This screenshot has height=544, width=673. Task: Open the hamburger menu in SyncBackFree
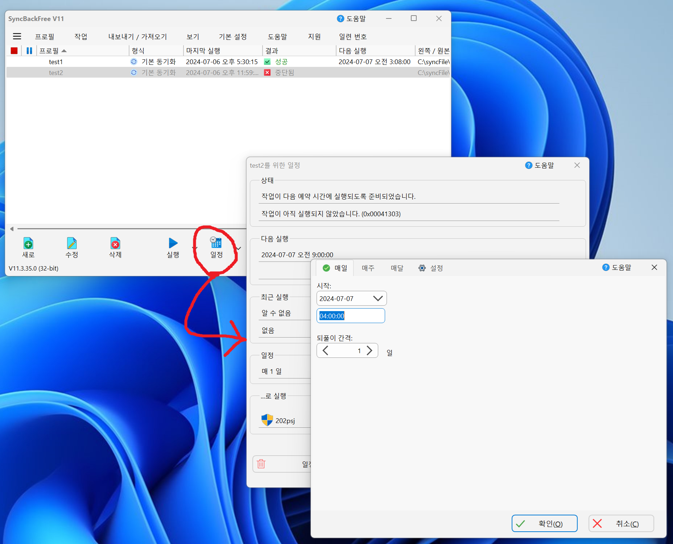(x=17, y=36)
